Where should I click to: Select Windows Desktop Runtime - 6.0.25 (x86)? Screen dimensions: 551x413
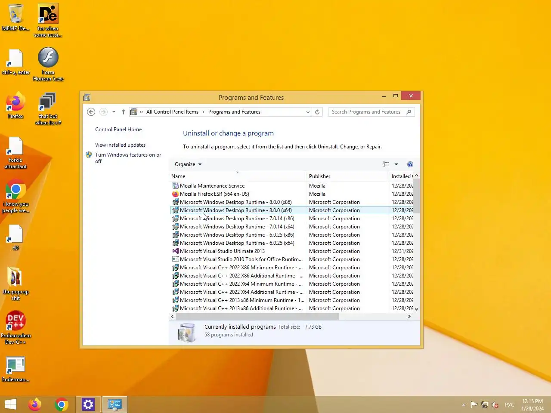237,235
